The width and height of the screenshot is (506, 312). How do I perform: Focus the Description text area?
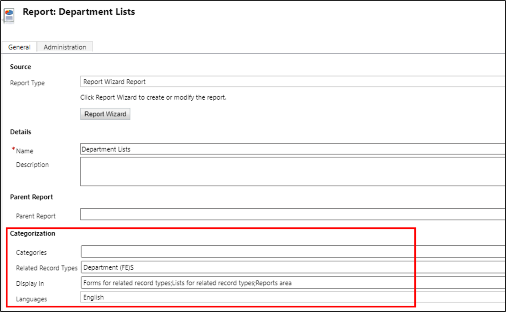click(x=293, y=171)
